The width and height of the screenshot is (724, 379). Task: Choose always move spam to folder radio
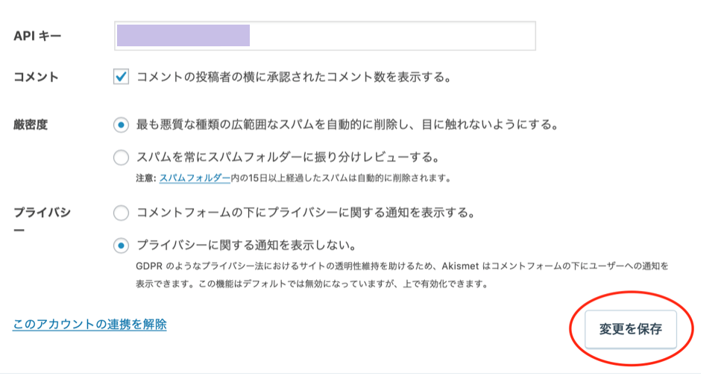click(121, 157)
